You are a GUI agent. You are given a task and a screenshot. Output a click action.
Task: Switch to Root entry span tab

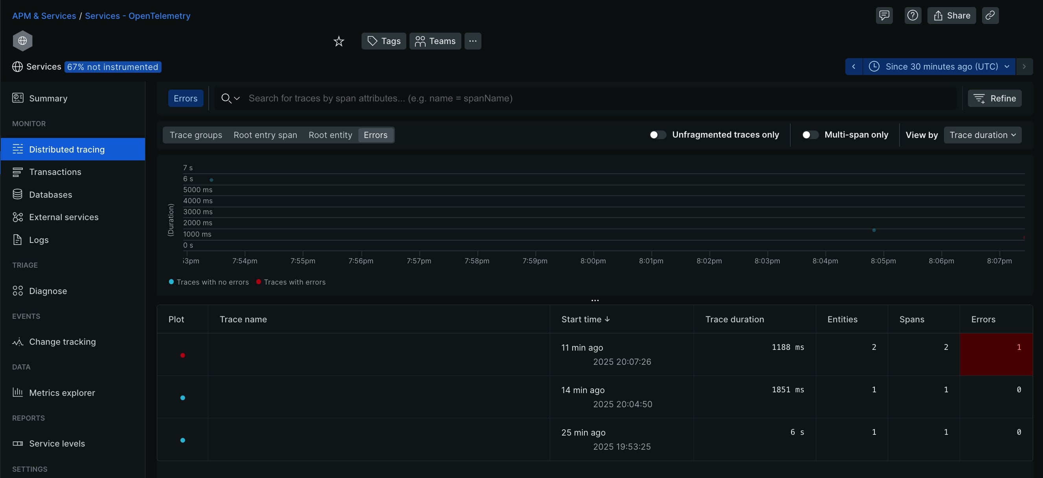click(265, 135)
